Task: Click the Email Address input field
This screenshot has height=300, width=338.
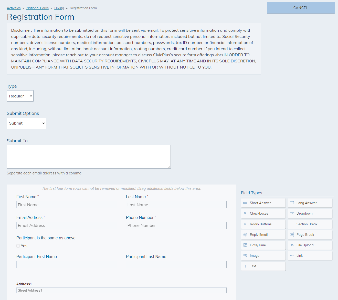Action: click(67, 225)
